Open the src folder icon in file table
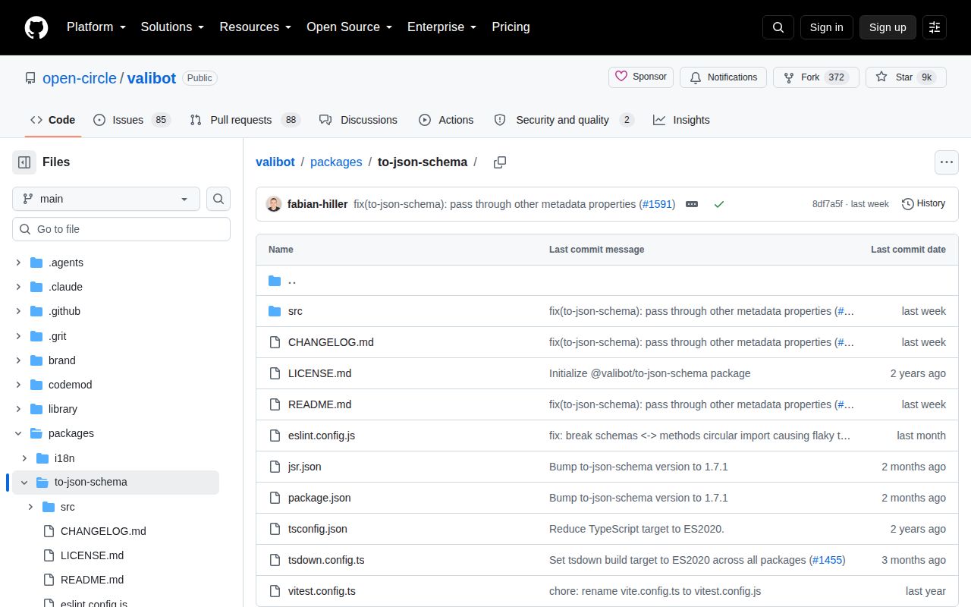 pos(275,311)
